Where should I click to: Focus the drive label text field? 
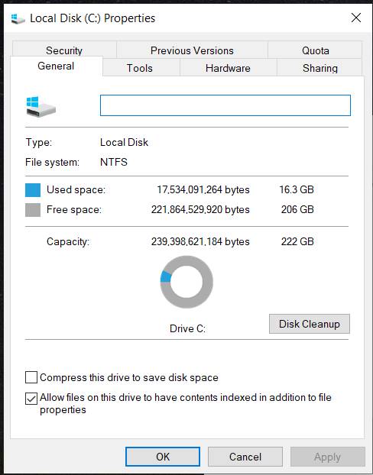tap(225, 105)
